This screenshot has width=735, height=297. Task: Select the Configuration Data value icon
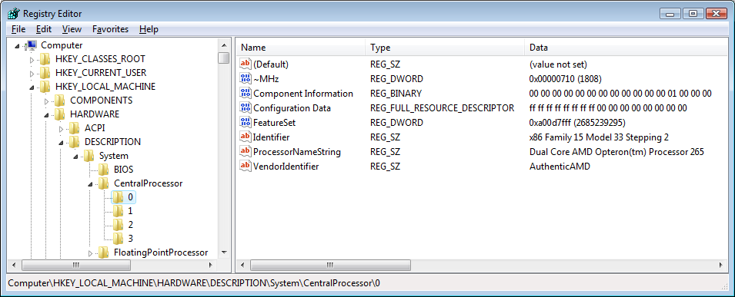click(x=246, y=108)
